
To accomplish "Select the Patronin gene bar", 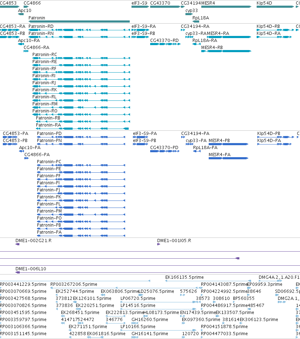I will pyautogui.click(x=79, y=21).
